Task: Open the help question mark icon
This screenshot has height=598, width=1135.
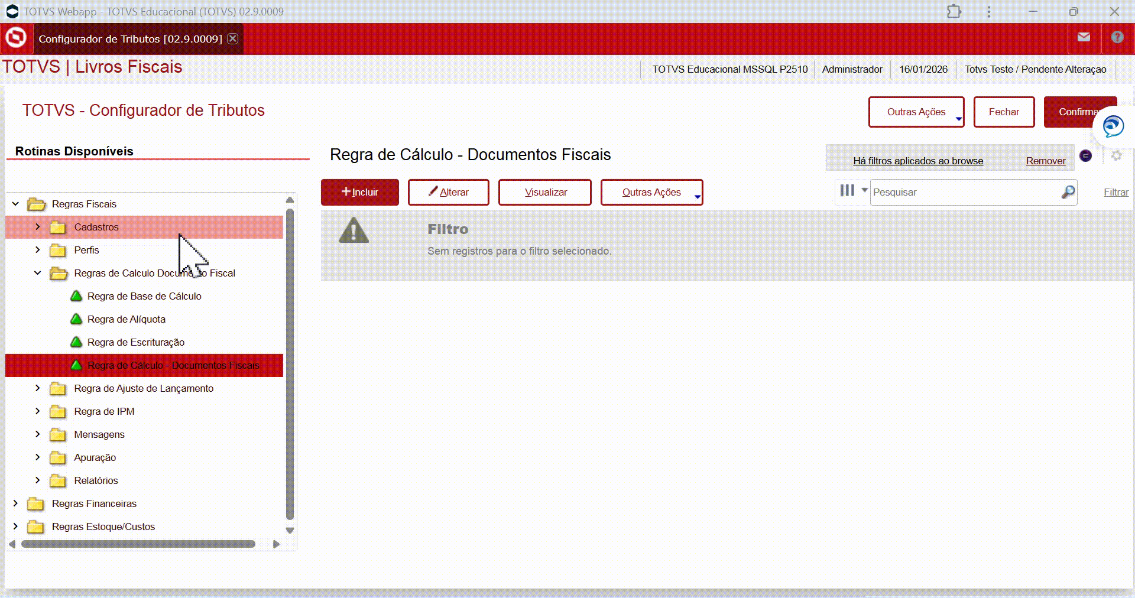Action: point(1117,37)
